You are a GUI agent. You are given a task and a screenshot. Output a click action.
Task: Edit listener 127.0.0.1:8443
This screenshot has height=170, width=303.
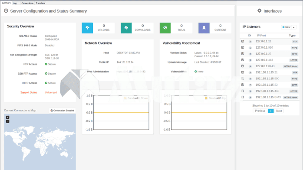pos(243,66)
